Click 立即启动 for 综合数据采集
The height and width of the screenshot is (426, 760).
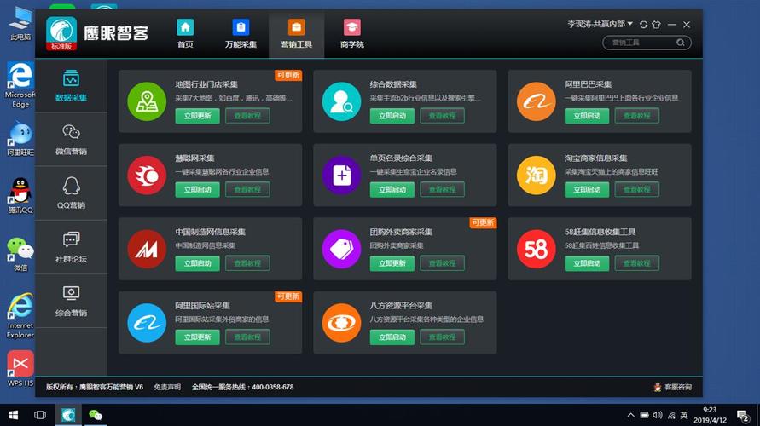tap(392, 116)
